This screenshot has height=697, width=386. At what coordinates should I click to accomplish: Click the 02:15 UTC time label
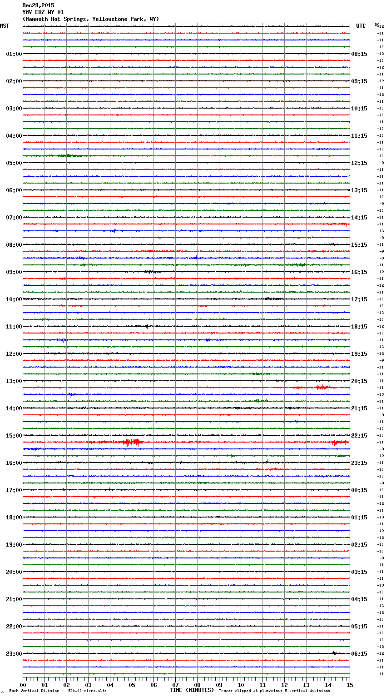(359, 544)
